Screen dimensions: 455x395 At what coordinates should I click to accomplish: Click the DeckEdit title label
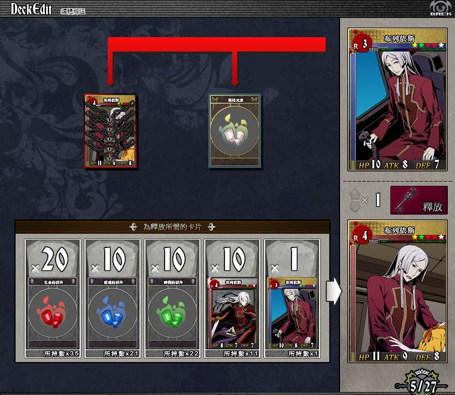click(31, 9)
